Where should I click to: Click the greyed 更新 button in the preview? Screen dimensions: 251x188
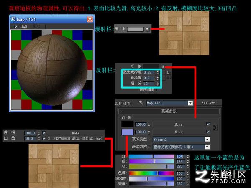click(37, 26)
